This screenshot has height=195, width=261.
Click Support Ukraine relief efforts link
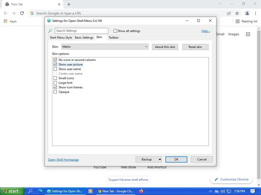click(128, 180)
